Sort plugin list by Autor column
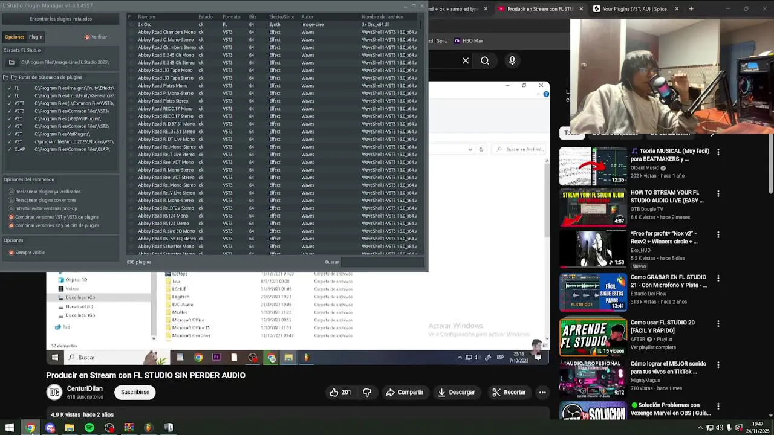774x435 pixels. click(307, 17)
